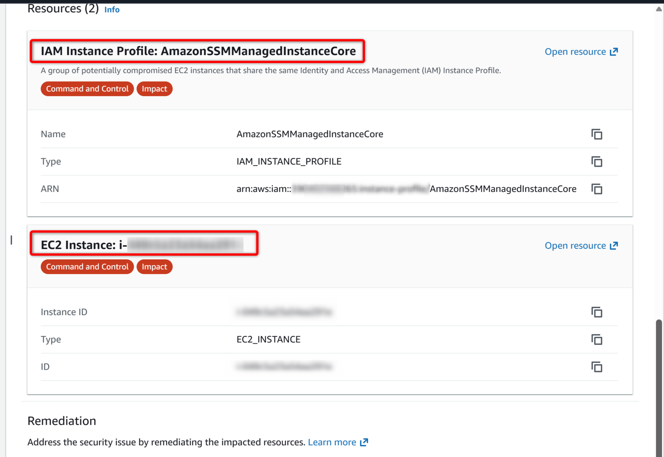Click the compromised EC2 instances description text

271,70
